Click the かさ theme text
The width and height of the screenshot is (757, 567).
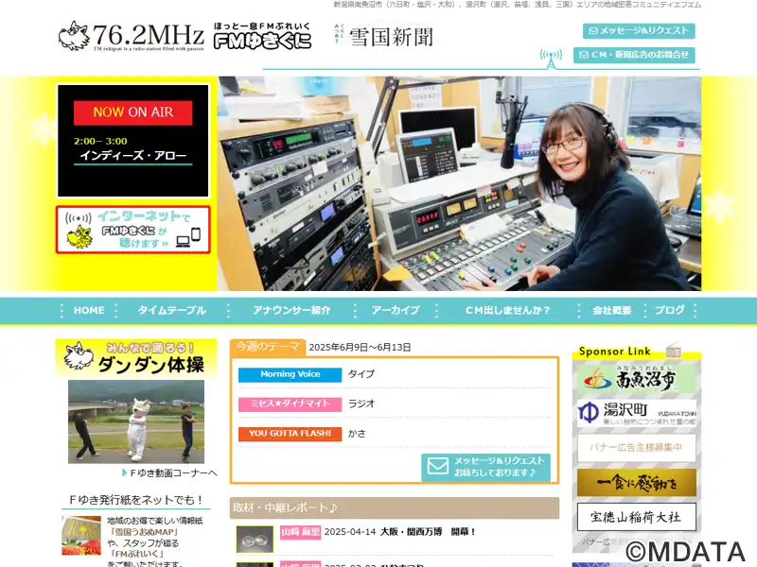(357, 434)
